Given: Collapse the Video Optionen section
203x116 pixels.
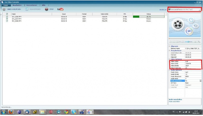Looking at the screenshot, I should point(170,59).
